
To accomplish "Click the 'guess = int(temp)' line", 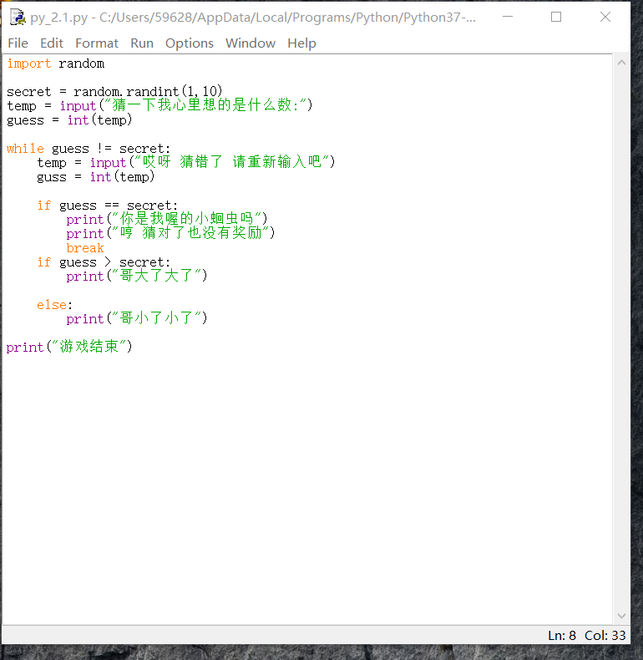I will pyautogui.click(x=69, y=120).
